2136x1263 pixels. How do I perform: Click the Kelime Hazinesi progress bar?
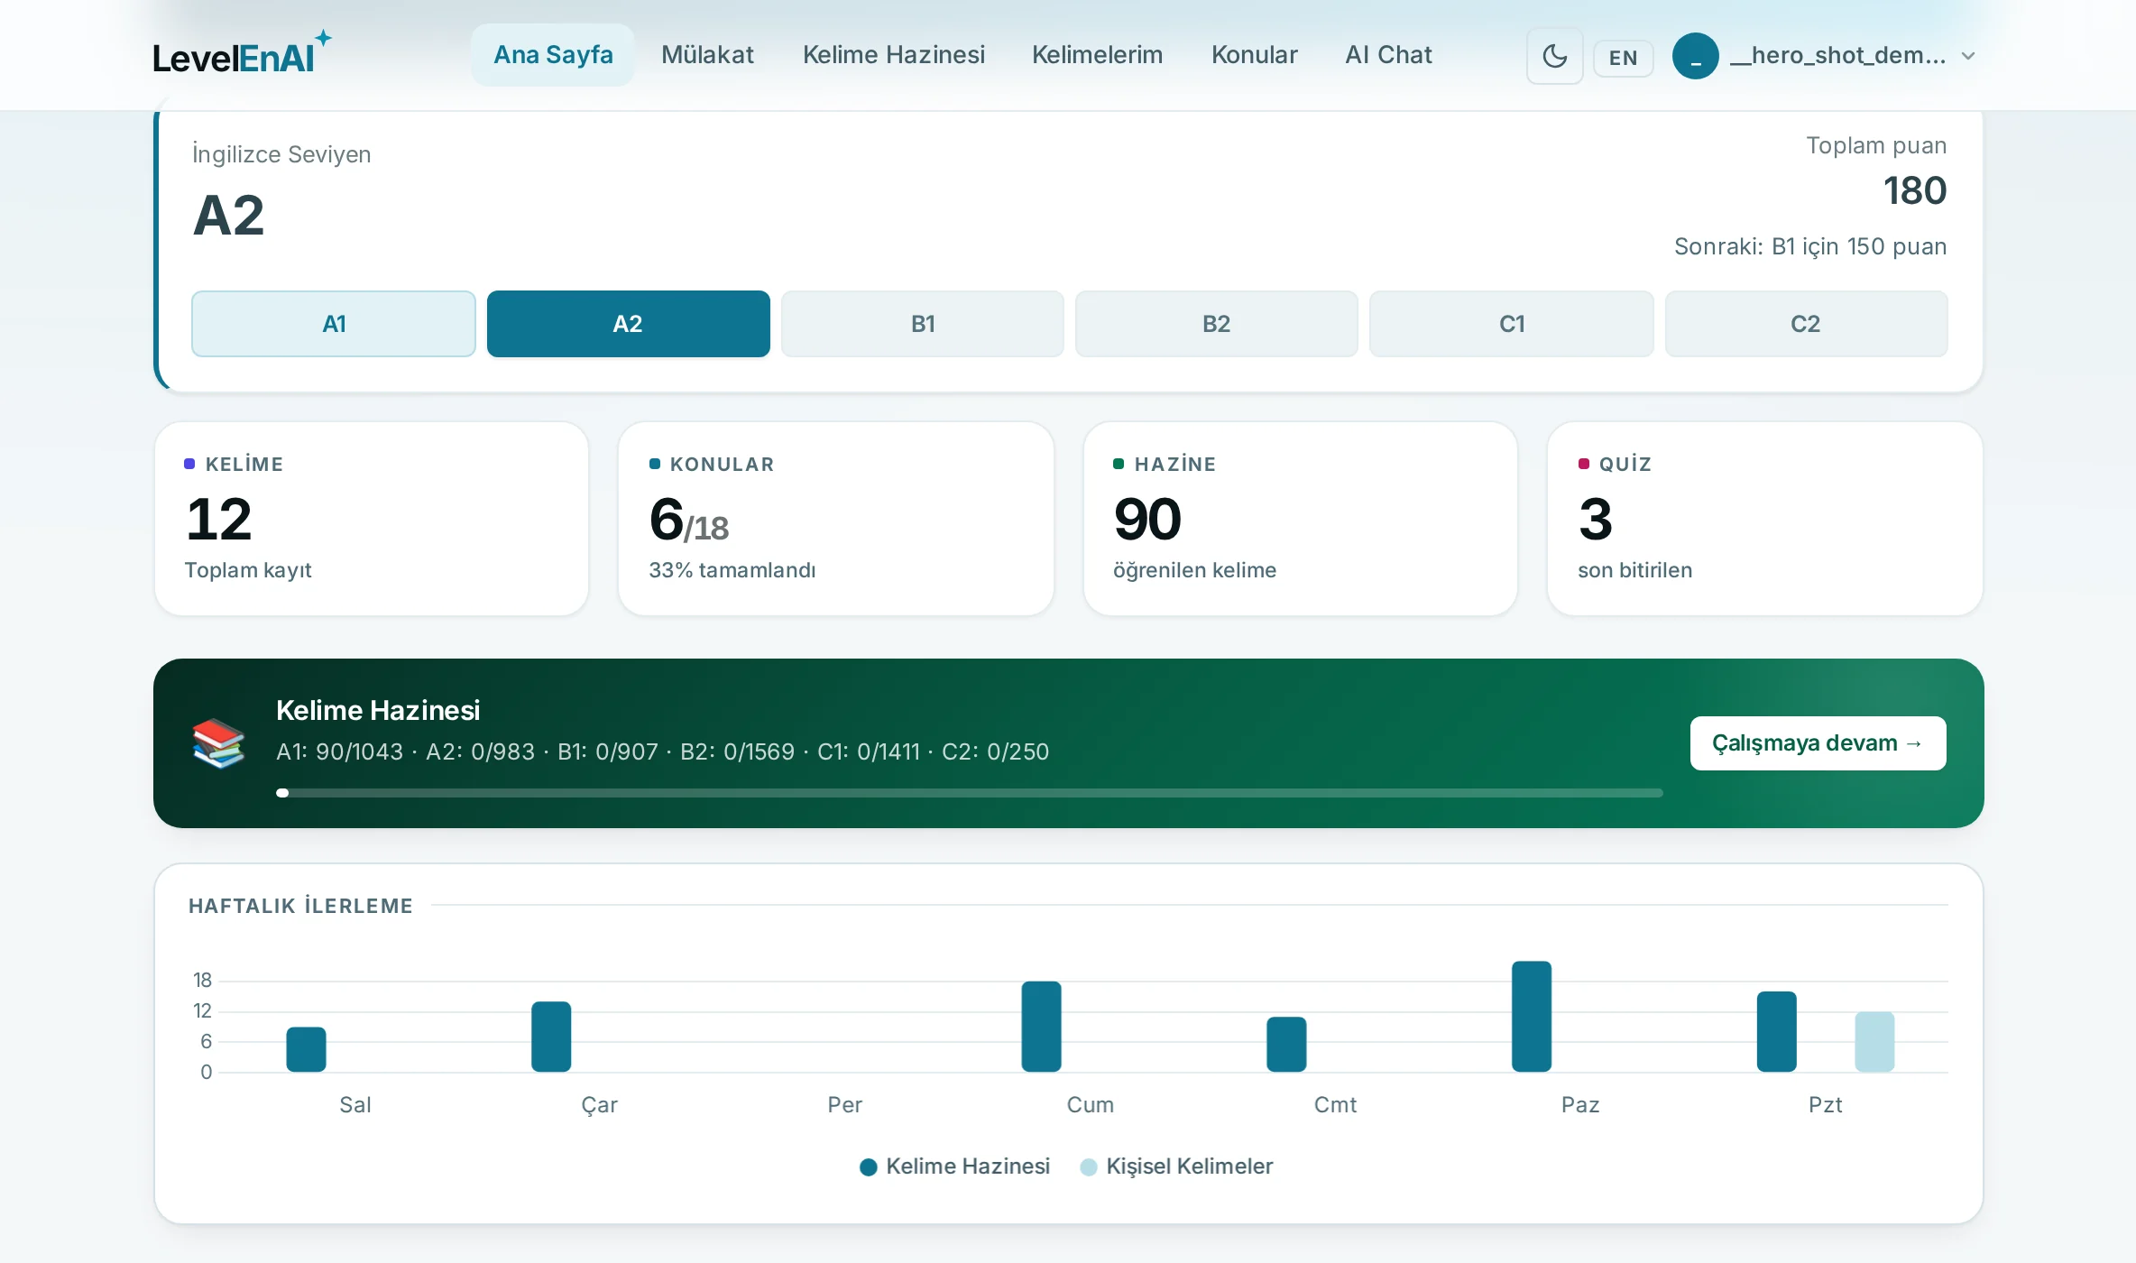click(x=969, y=793)
